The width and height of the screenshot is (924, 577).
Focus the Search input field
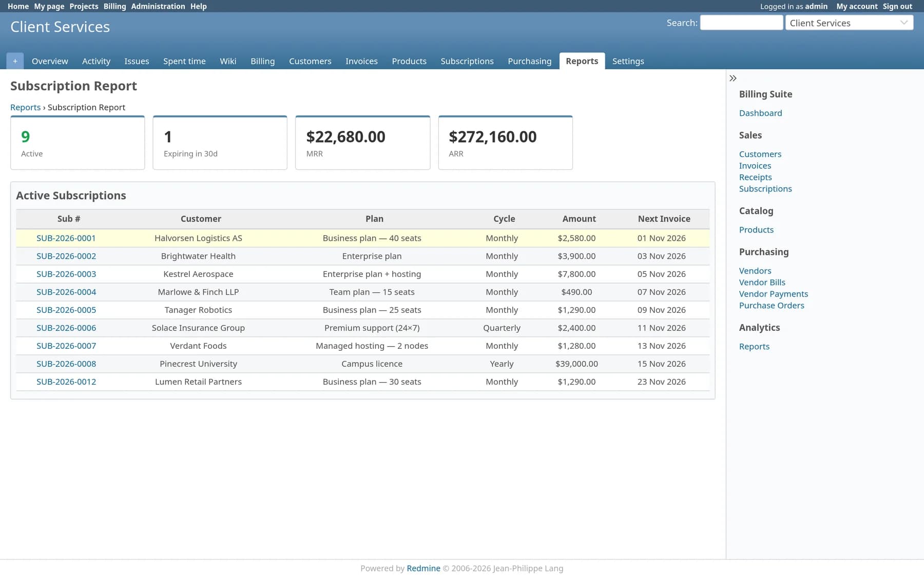click(x=741, y=23)
